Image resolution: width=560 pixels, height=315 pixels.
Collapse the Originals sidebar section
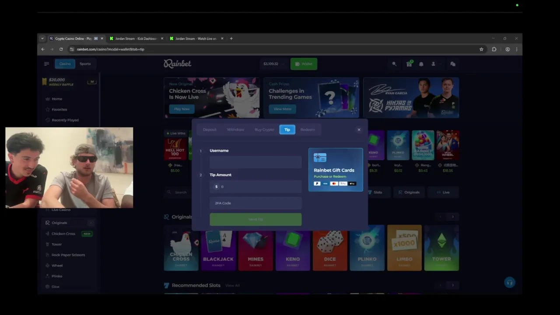pyautogui.click(x=91, y=223)
